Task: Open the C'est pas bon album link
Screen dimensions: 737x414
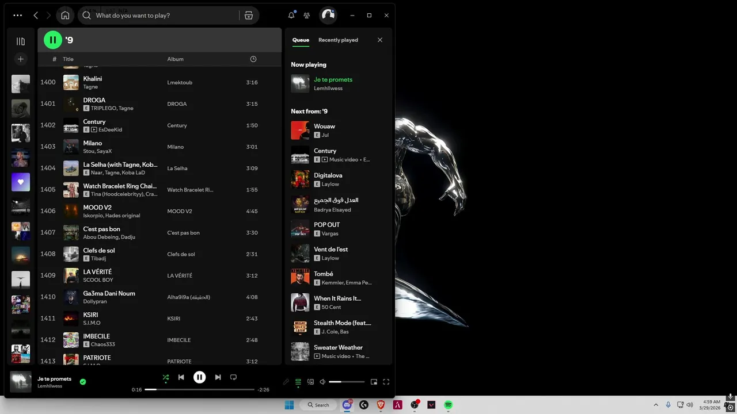Action: 183,233
